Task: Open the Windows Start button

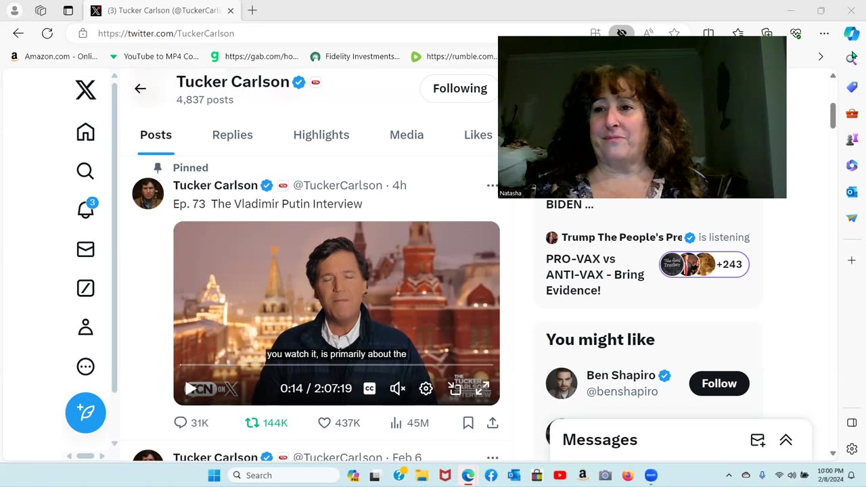Action: tap(214, 476)
